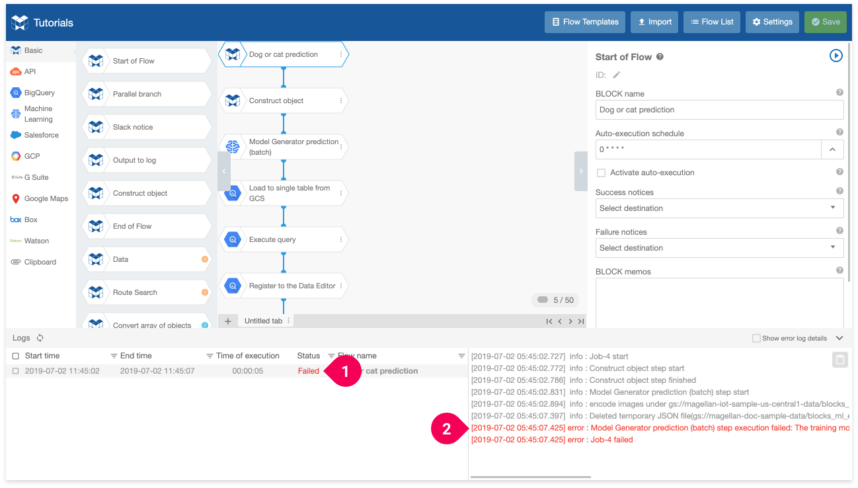
Task: Copy log output with clipboard icon
Action: click(x=839, y=359)
